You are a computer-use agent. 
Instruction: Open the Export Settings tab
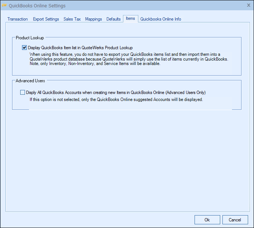tap(46, 19)
